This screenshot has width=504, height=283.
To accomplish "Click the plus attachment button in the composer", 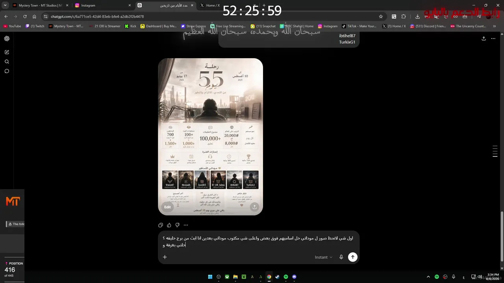I will click(165, 257).
